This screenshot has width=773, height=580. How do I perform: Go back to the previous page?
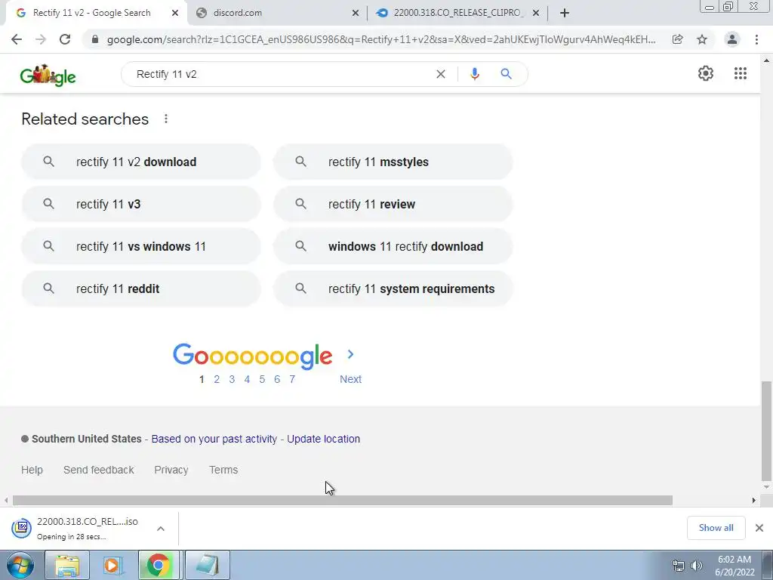point(17,39)
